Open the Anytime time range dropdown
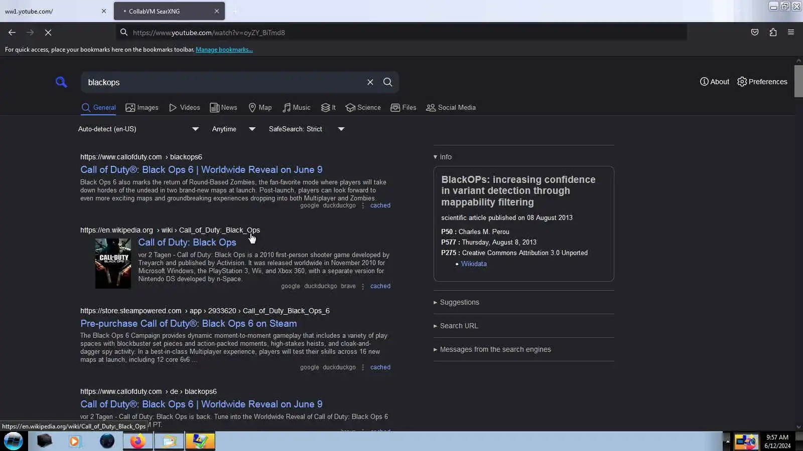 coord(233,129)
